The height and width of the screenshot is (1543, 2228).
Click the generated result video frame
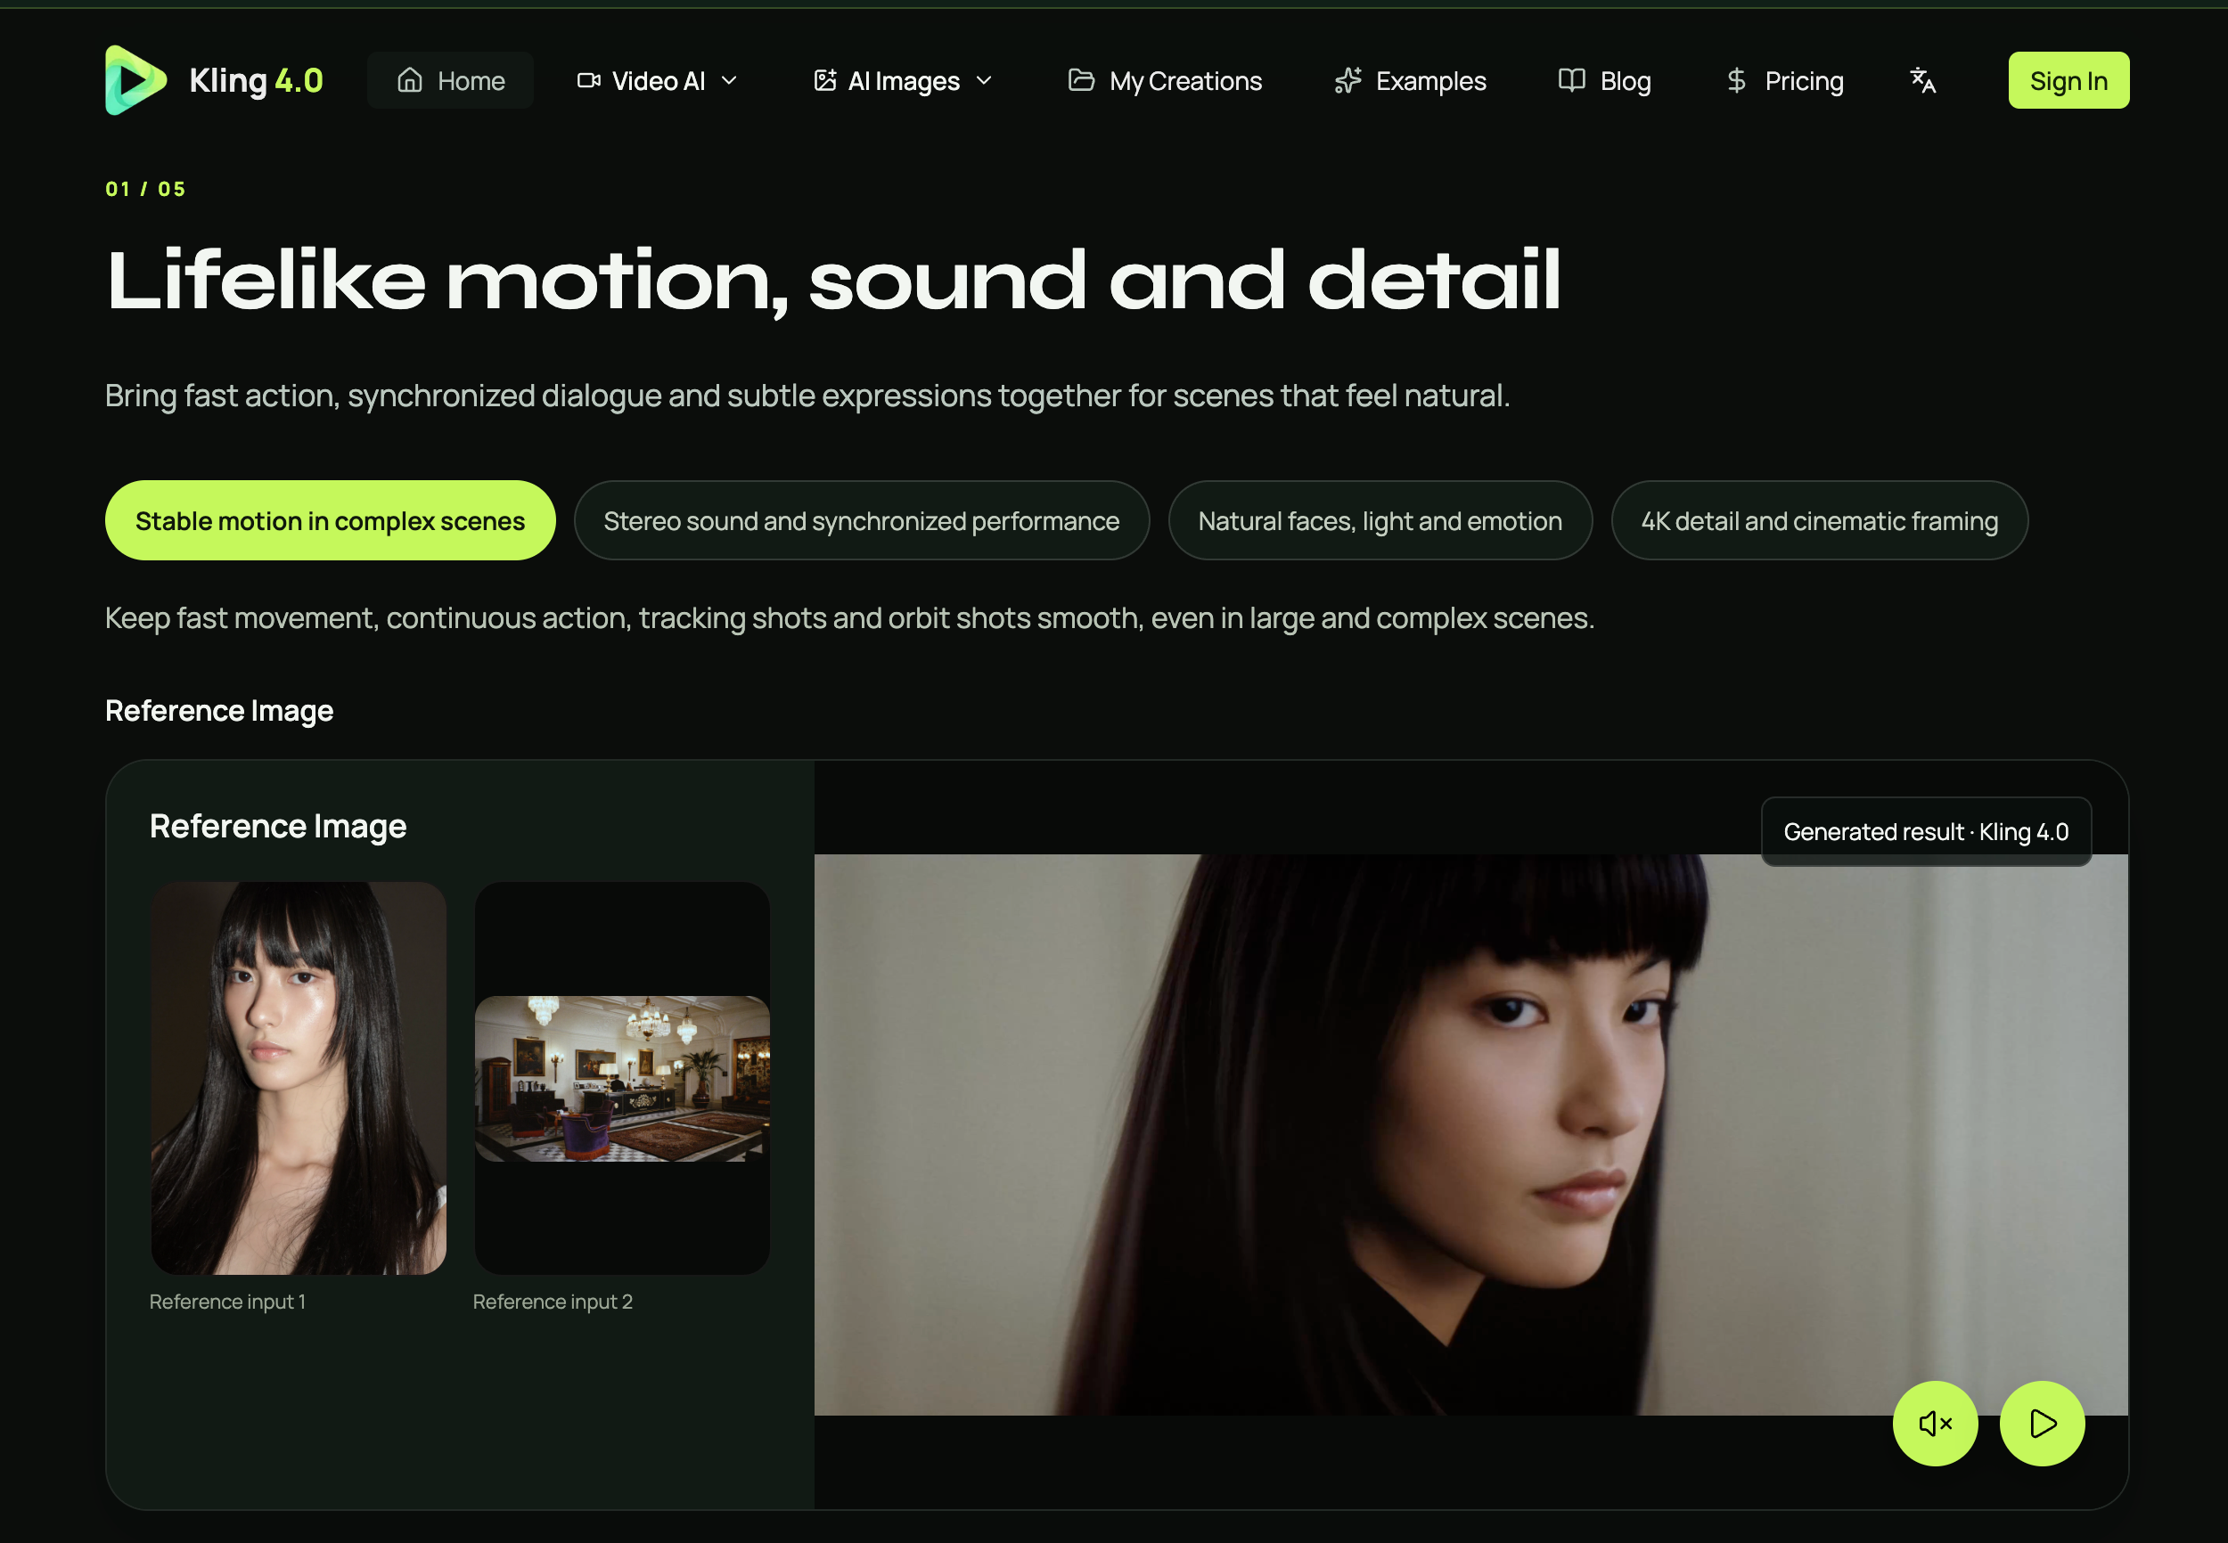click(x=1470, y=1134)
